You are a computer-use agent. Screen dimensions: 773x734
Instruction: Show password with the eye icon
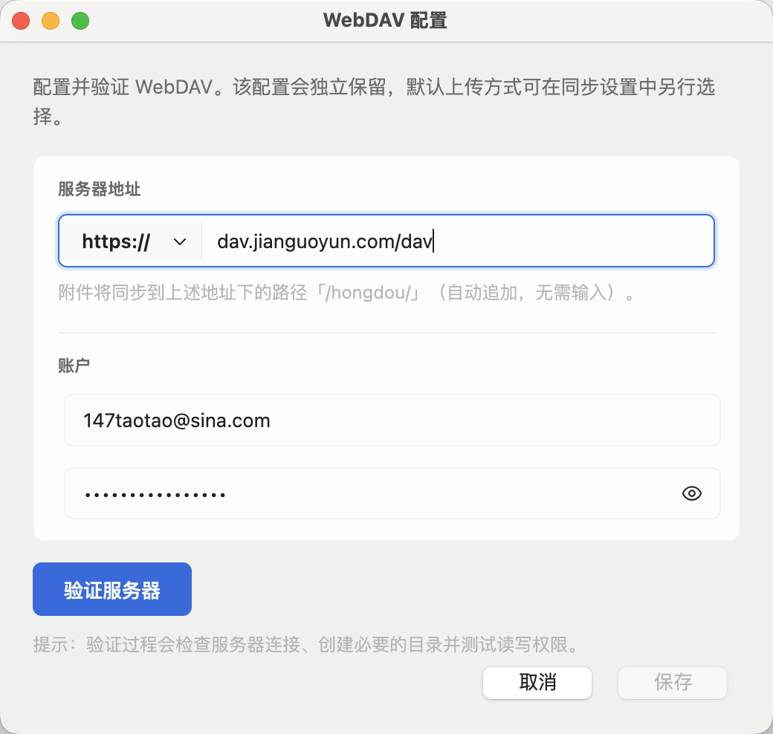pos(692,493)
